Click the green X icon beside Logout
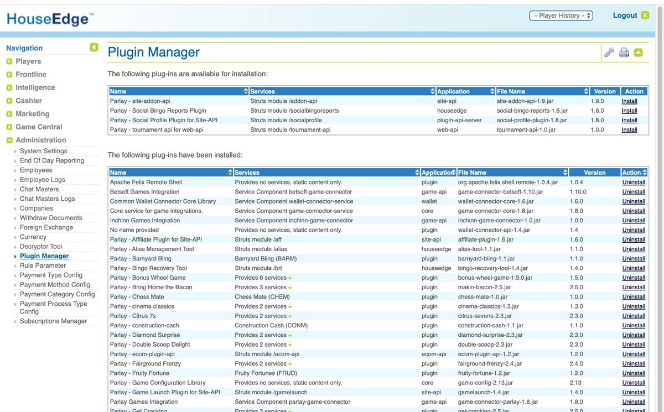This screenshot has width=664, height=412. pos(645,15)
